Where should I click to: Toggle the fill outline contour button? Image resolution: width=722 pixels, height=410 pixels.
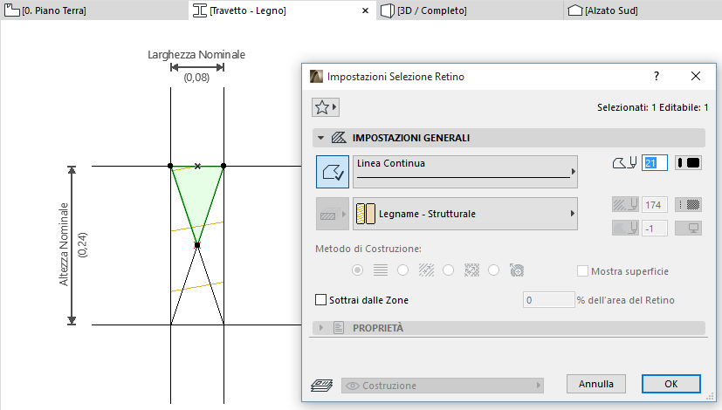click(332, 172)
